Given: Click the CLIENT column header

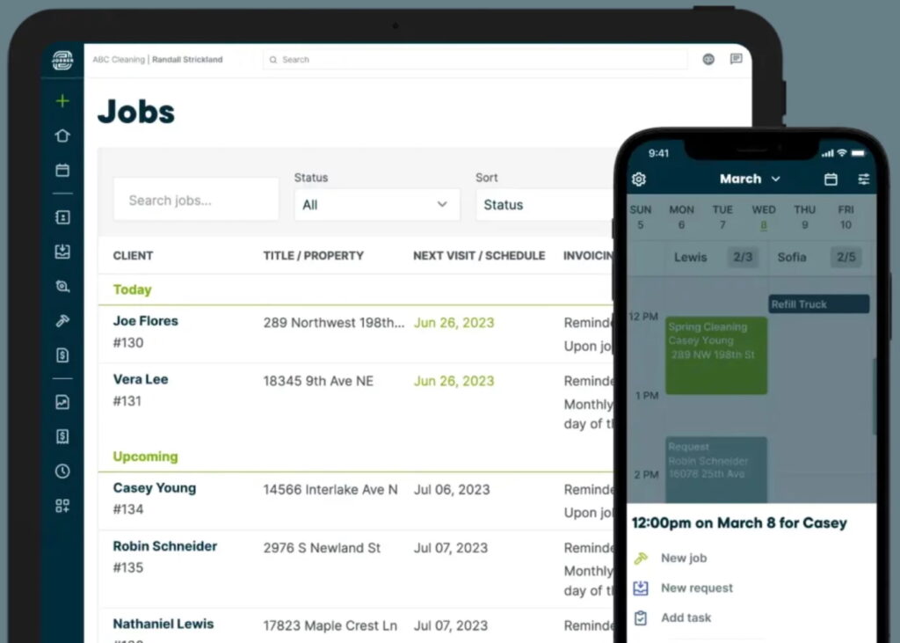Looking at the screenshot, I should [x=133, y=256].
